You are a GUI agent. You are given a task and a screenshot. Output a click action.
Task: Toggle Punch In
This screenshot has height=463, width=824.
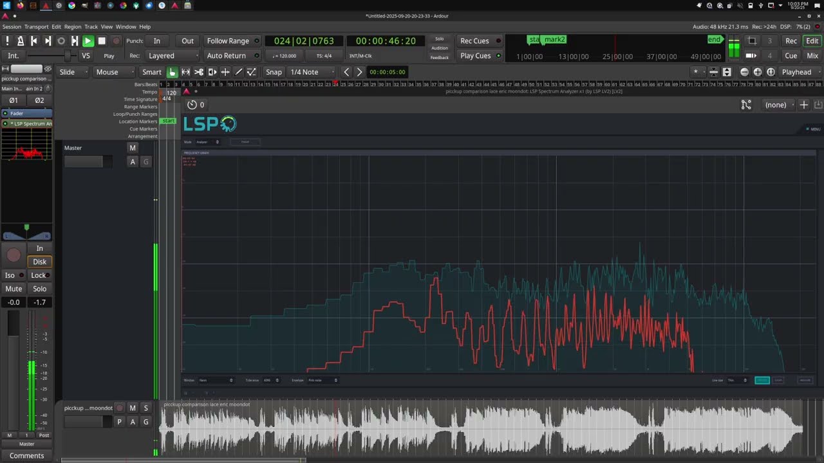click(156, 41)
